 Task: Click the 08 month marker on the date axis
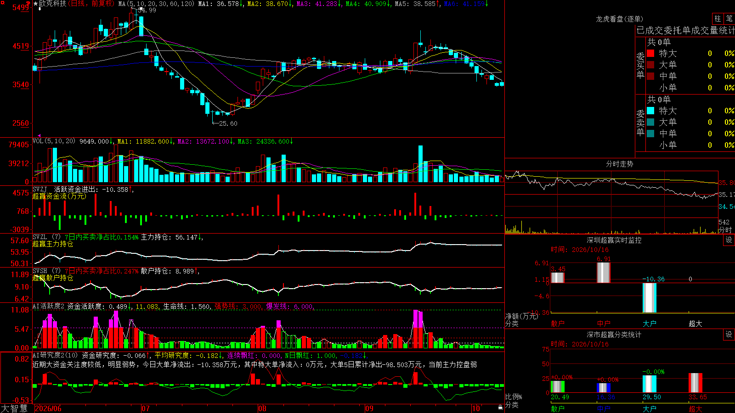262,408
